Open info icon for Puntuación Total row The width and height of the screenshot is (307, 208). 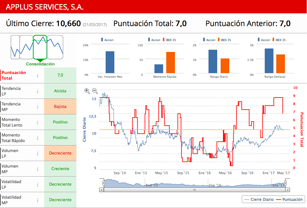point(38,76)
